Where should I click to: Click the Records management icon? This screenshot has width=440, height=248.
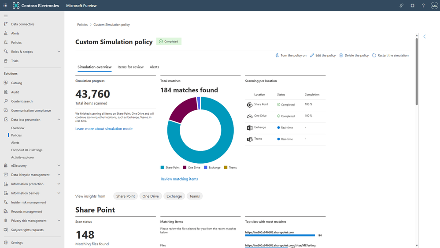pos(6,211)
